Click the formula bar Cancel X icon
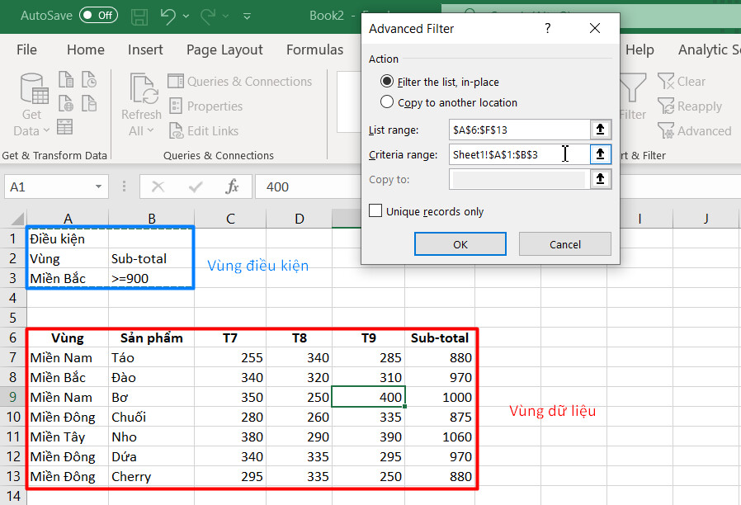The width and height of the screenshot is (741, 505). pyautogui.click(x=158, y=187)
